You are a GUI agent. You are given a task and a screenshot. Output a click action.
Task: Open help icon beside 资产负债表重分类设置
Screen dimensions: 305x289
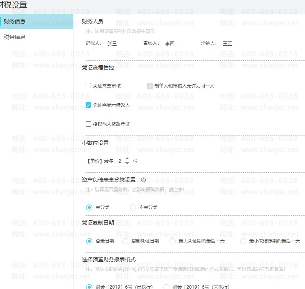[x=143, y=180]
